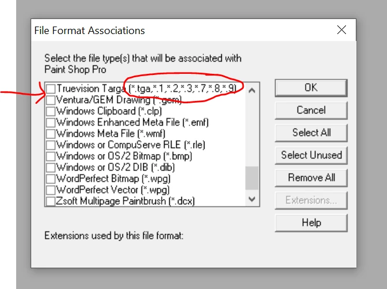Click the file list scroll up arrow
387x289 pixels.
(x=252, y=90)
